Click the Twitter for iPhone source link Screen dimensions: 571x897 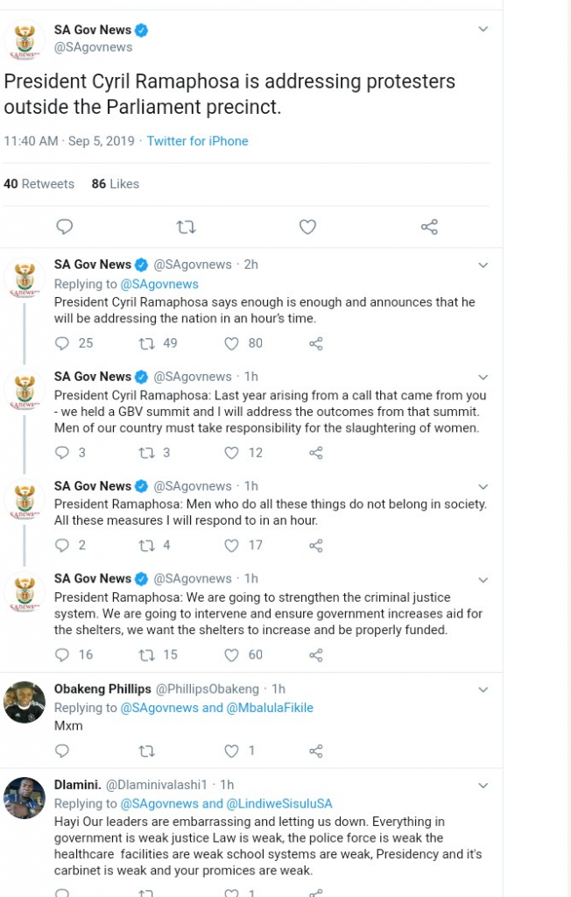pos(197,141)
